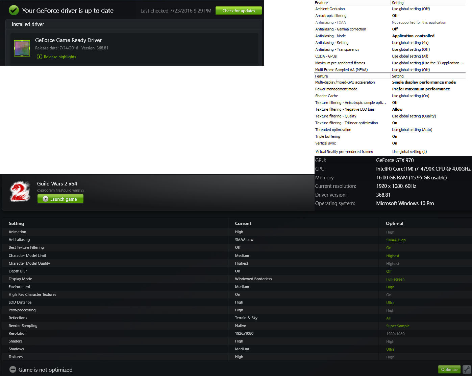
Task: Click the Shadows setting row
Action: [x=237, y=349]
